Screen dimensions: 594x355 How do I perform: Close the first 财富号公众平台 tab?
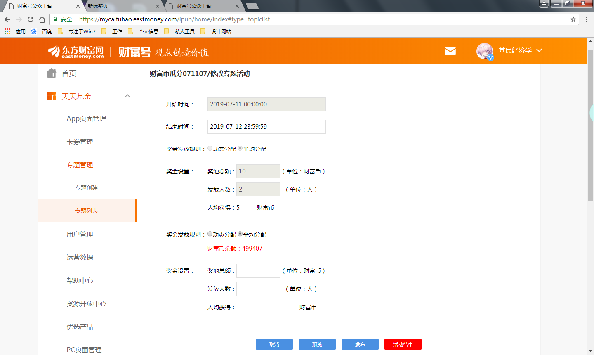pos(78,6)
